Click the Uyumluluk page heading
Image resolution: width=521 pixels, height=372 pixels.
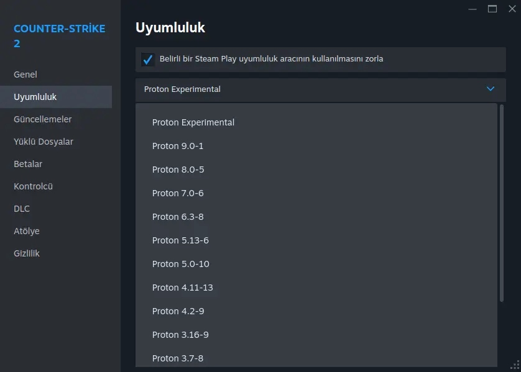(x=170, y=27)
